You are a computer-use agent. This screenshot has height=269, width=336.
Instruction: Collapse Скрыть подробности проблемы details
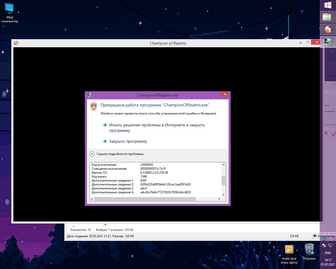pyautogui.click(x=117, y=154)
